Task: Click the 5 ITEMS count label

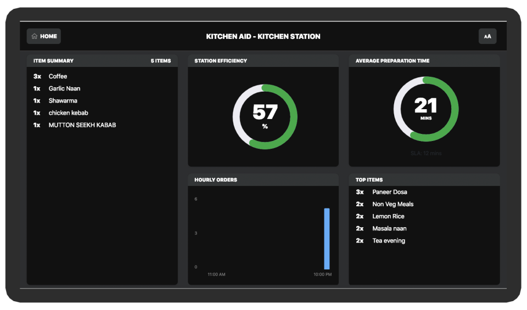Action: coord(161,61)
